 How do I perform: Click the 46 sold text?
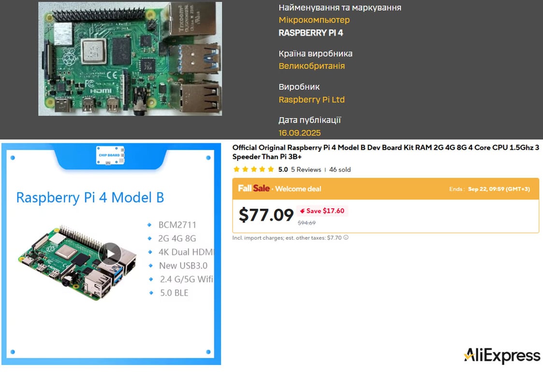pyautogui.click(x=340, y=170)
